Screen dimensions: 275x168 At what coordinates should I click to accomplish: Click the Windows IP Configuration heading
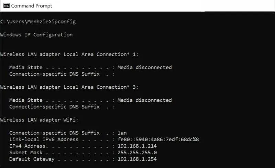point(36,35)
